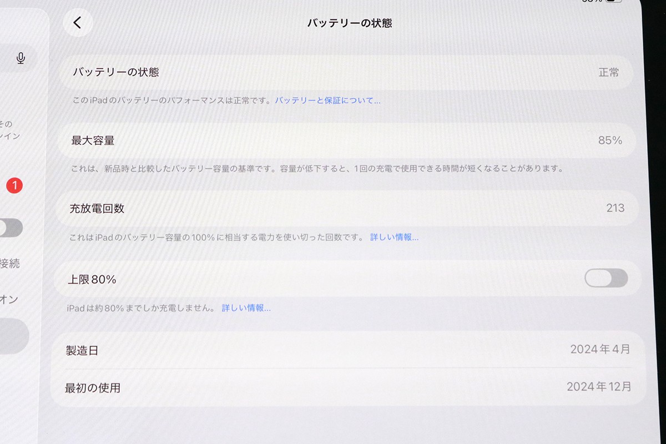Open the notification badge showing 1 in the sidebar
The height and width of the screenshot is (444, 666).
tap(14, 186)
